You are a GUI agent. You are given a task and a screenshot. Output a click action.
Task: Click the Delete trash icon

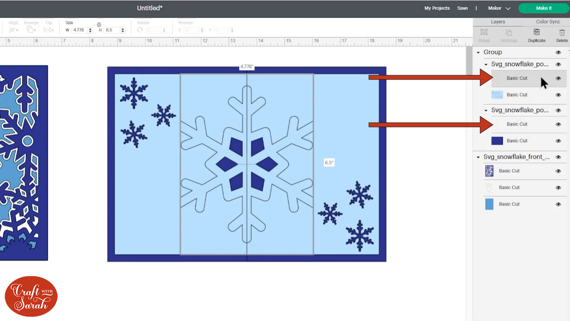click(x=562, y=32)
